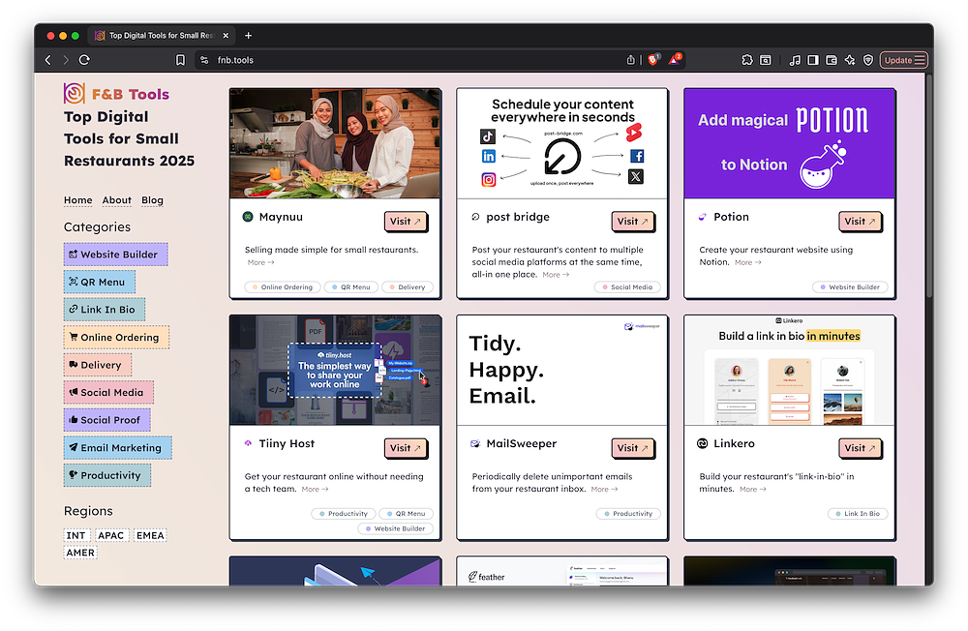Open Brave Rewards triangle icon
Screen dimensions: 968x631
pyautogui.click(x=677, y=60)
